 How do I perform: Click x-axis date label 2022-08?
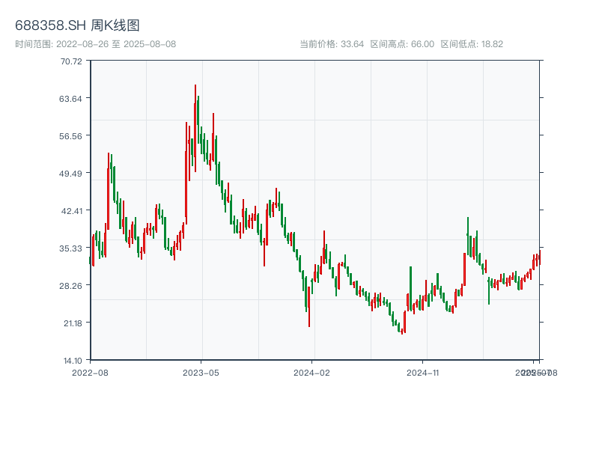[90, 373]
